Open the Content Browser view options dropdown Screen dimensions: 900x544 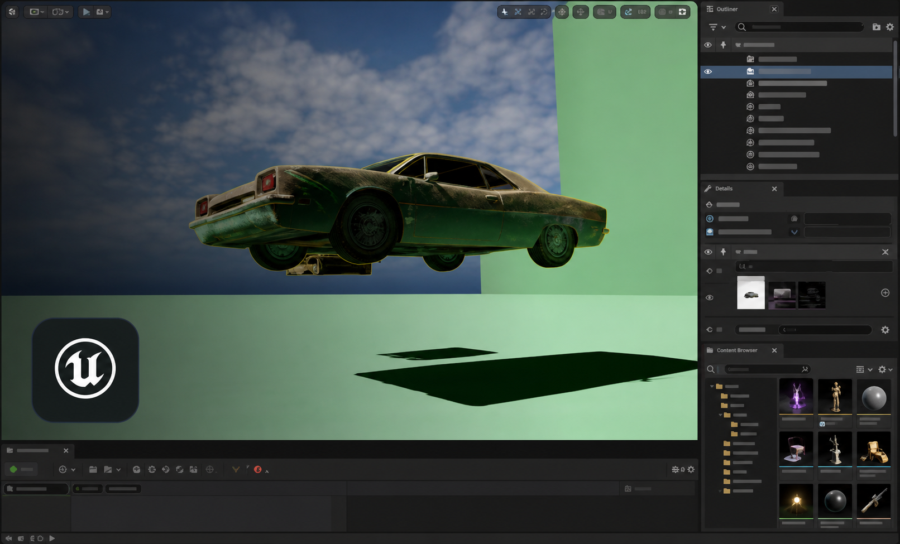point(864,369)
